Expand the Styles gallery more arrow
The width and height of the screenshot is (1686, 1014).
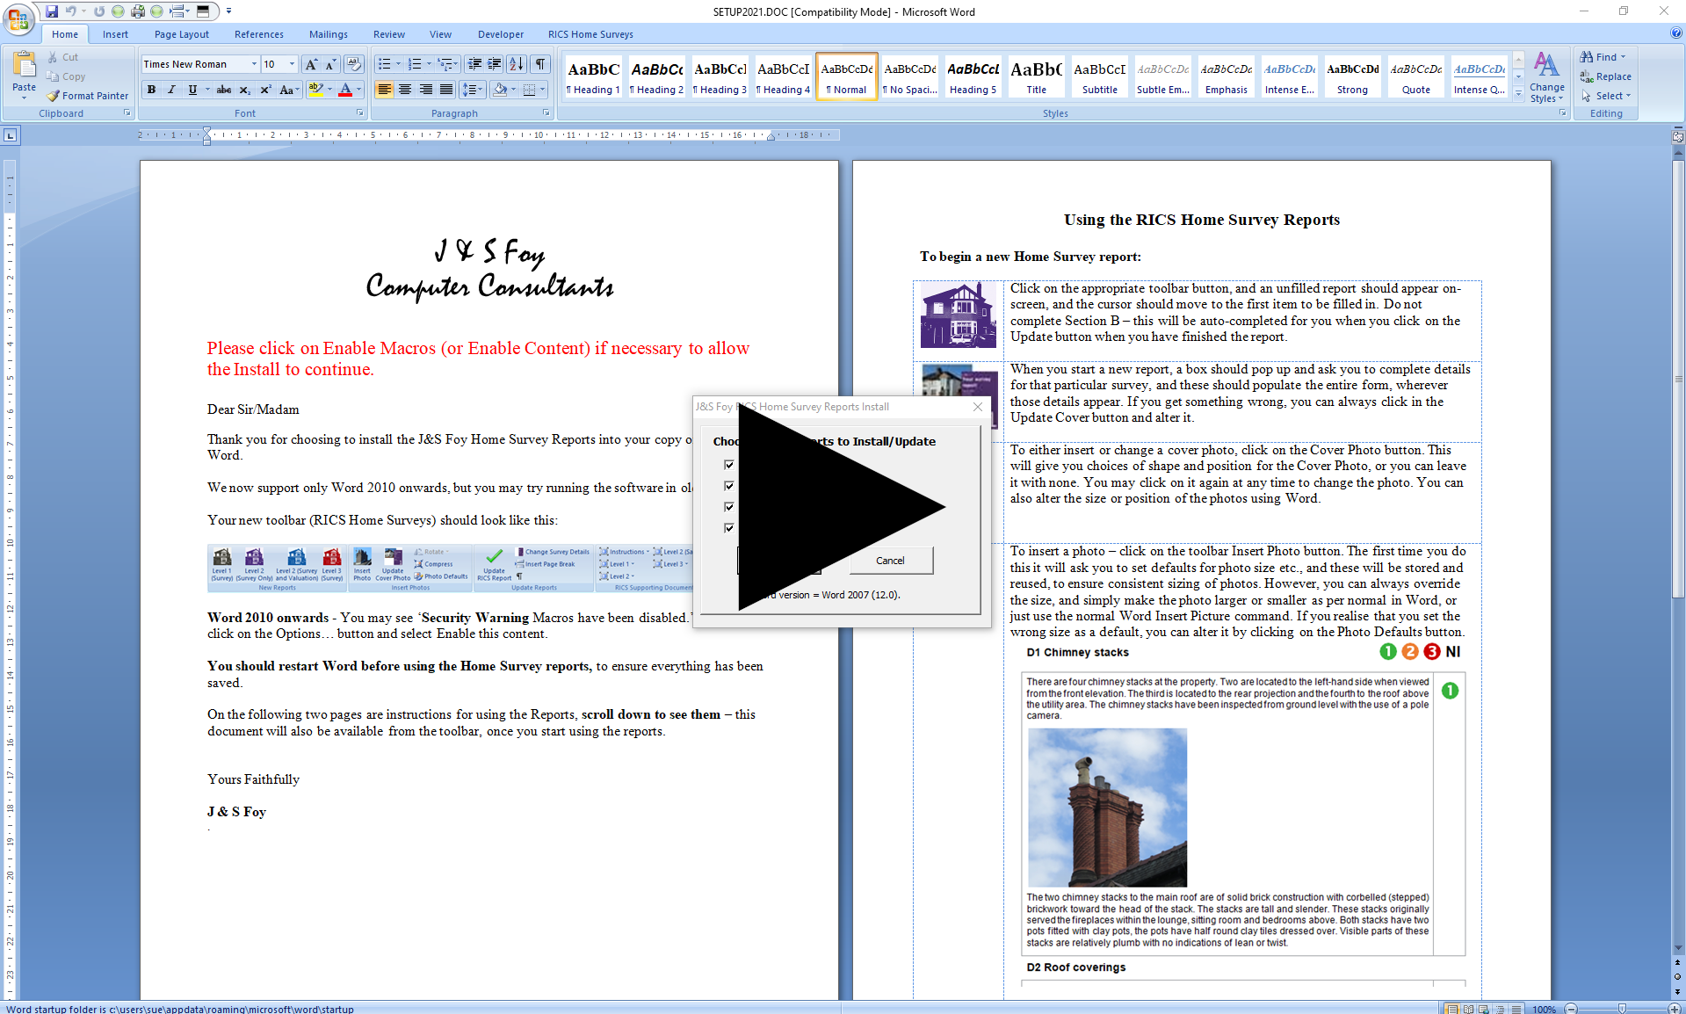[1518, 93]
